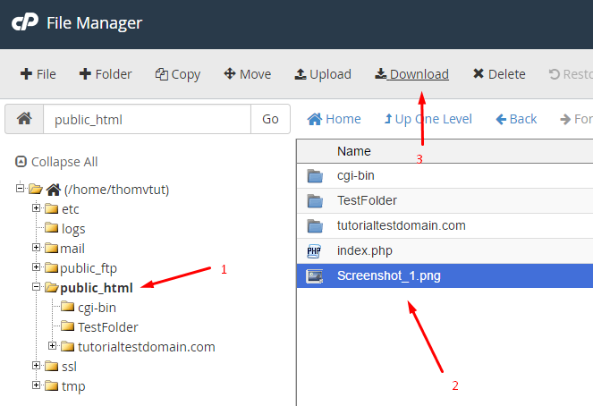
Task: Select tutorialtestdomain.com in folder tree
Action: (x=147, y=347)
